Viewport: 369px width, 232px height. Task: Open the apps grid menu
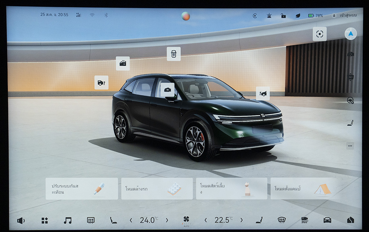tap(45, 220)
